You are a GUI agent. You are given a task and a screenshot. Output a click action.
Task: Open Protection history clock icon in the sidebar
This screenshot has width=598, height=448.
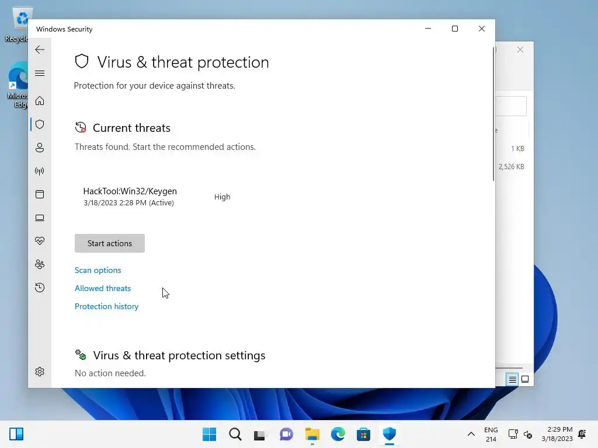click(x=40, y=287)
